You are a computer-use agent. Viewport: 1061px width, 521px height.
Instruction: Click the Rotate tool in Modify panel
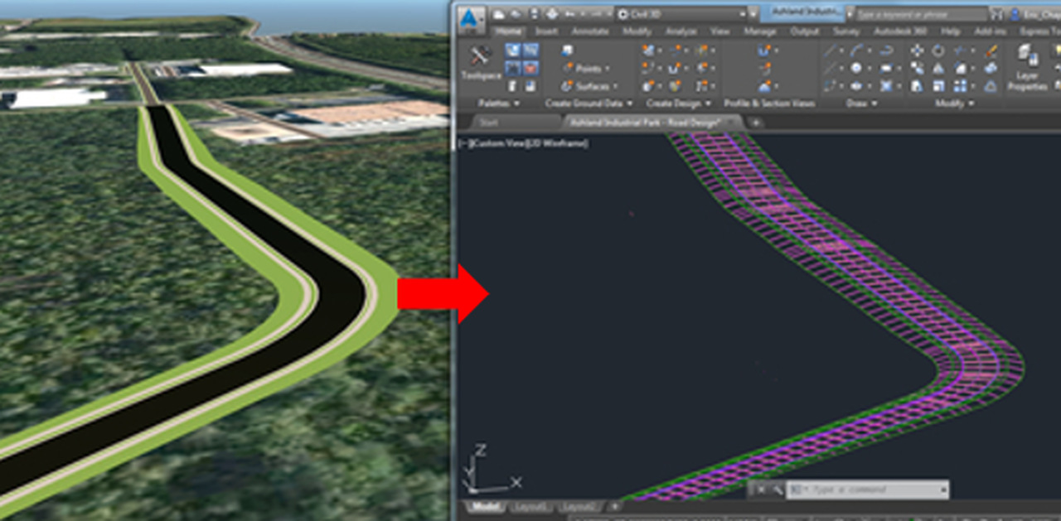click(x=938, y=51)
